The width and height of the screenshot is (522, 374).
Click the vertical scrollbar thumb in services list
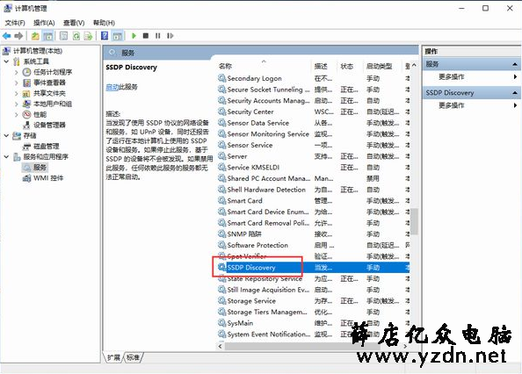coord(414,221)
